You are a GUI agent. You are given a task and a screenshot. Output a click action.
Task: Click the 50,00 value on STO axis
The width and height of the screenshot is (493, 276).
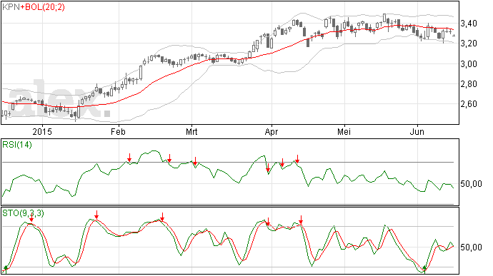tap(471, 247)
